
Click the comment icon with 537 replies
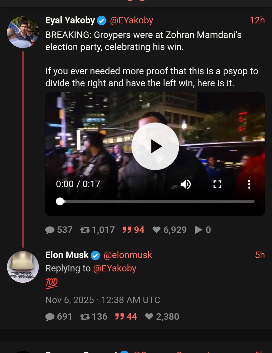click(50, 230)
